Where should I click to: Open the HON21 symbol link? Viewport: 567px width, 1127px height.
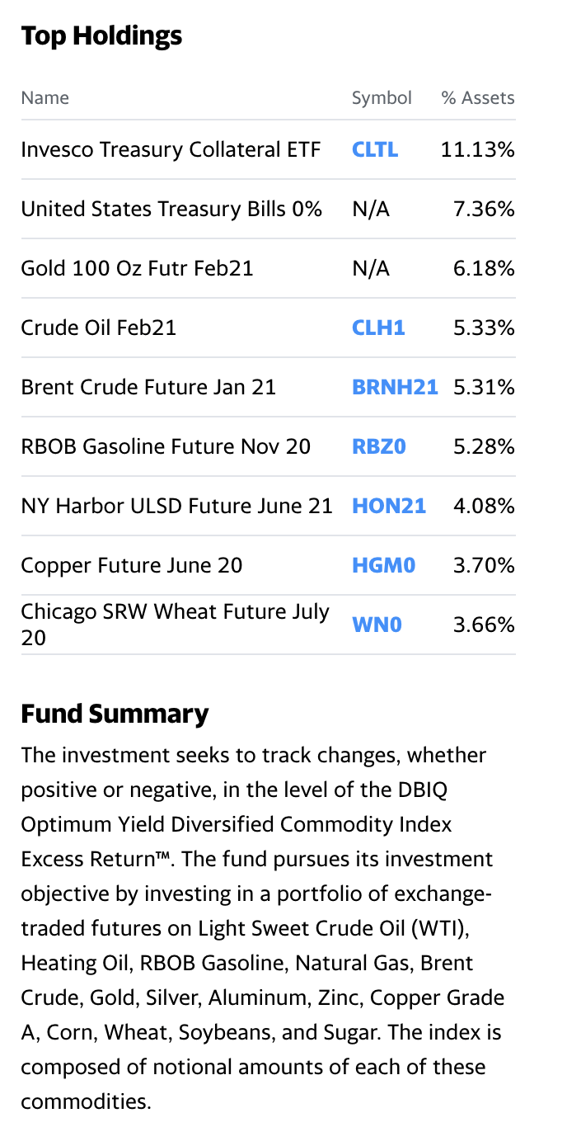[x=389, y=506]
